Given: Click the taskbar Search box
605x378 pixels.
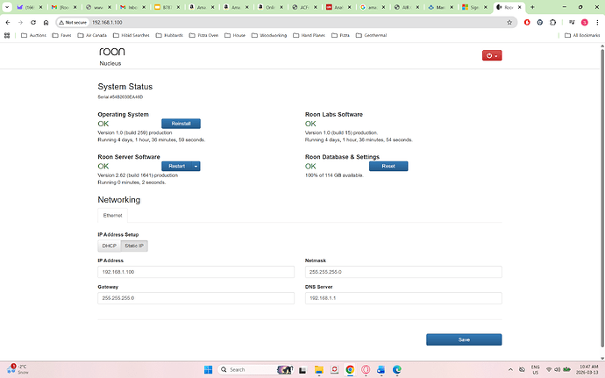Looking at the screenshot, I should (255, 369).
